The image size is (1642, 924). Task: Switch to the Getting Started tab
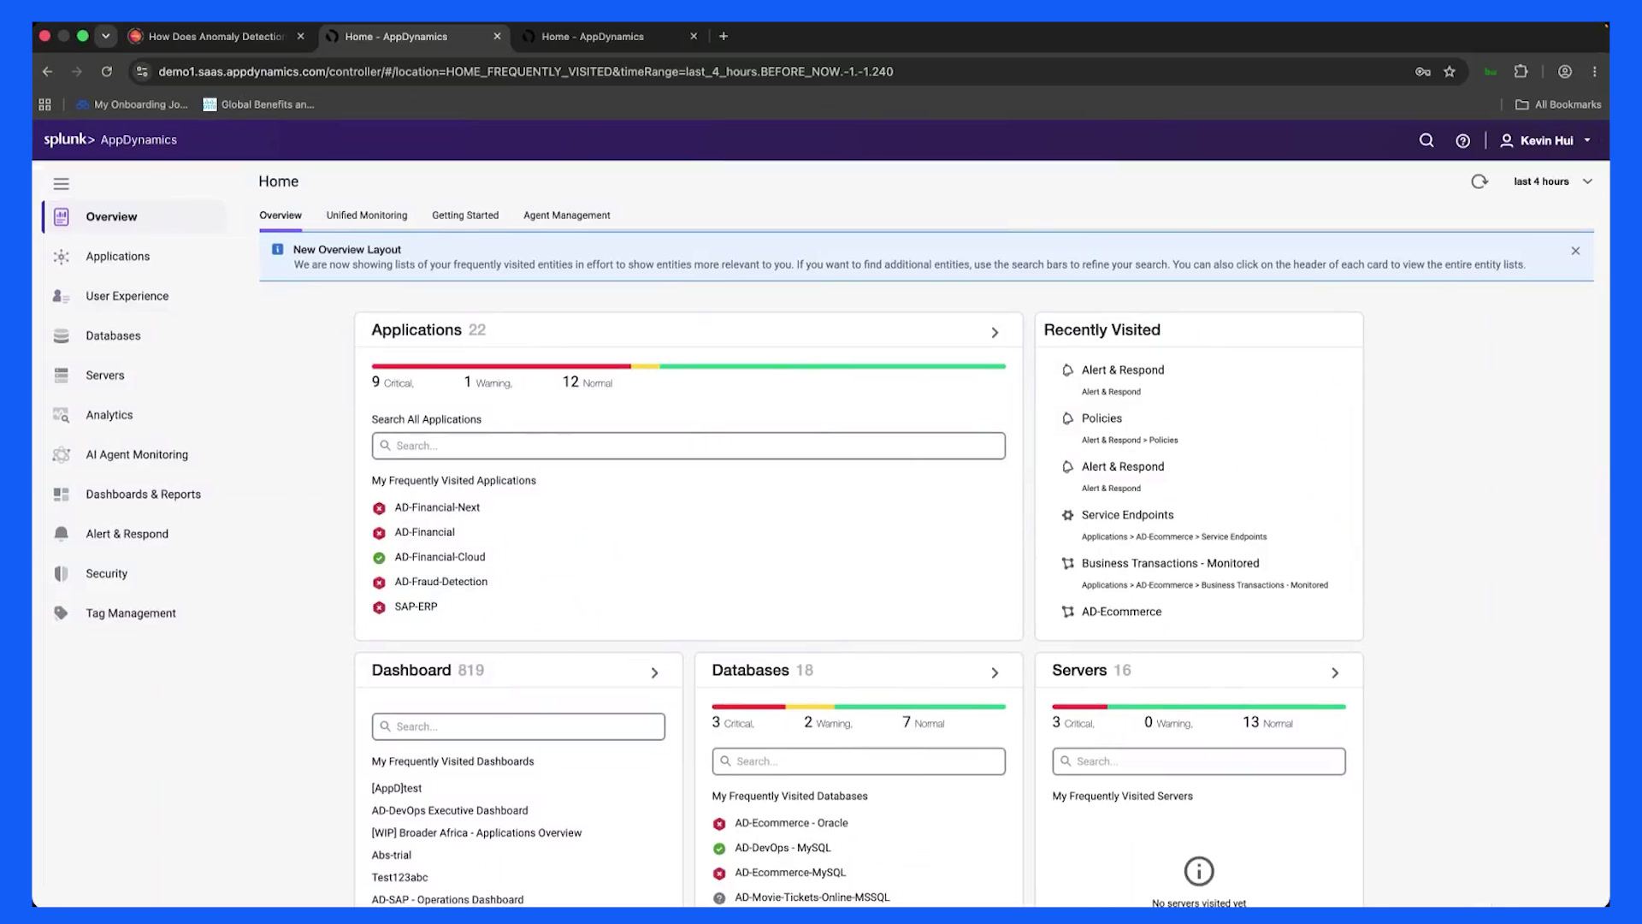(x=464, y=216)
